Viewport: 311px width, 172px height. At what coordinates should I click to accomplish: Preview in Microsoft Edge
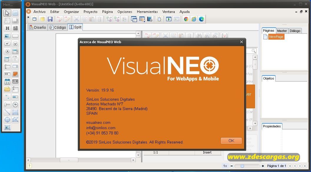click(x=201, y=19)
